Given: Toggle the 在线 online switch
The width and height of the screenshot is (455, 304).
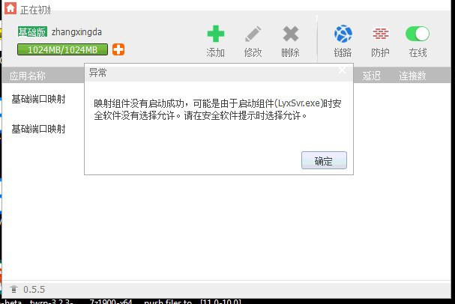Looking at the screenshot, I should click(418, 34).
